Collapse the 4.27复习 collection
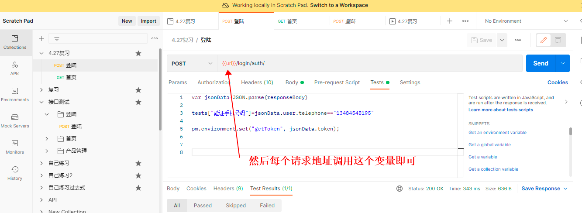Screen dimensions: 582x213 tap(42, 53)
